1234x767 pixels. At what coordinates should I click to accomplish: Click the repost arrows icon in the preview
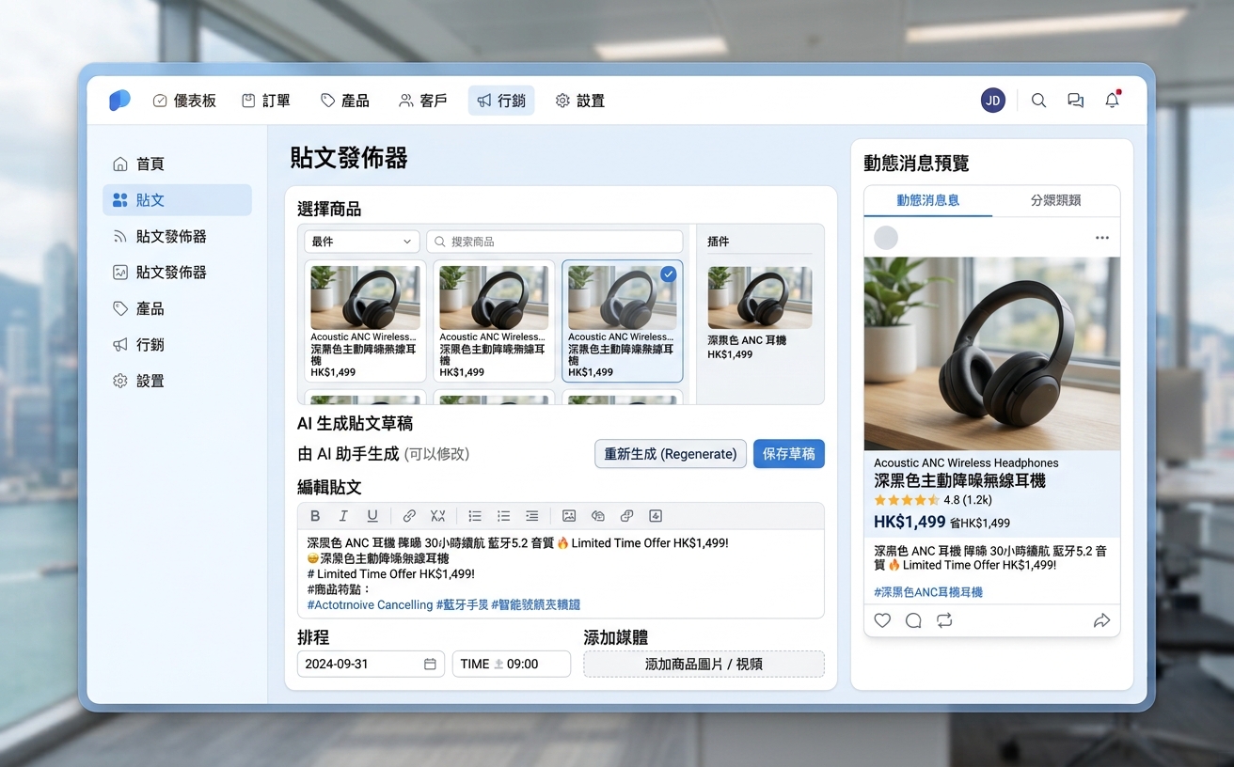(944, 620)
